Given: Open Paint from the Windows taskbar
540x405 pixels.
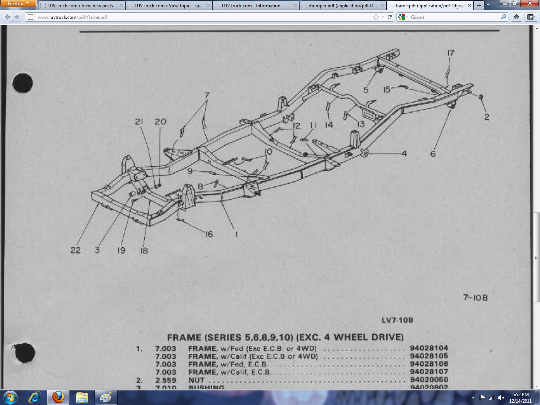Looking at the screenshot, I should [x=105, y=397].
